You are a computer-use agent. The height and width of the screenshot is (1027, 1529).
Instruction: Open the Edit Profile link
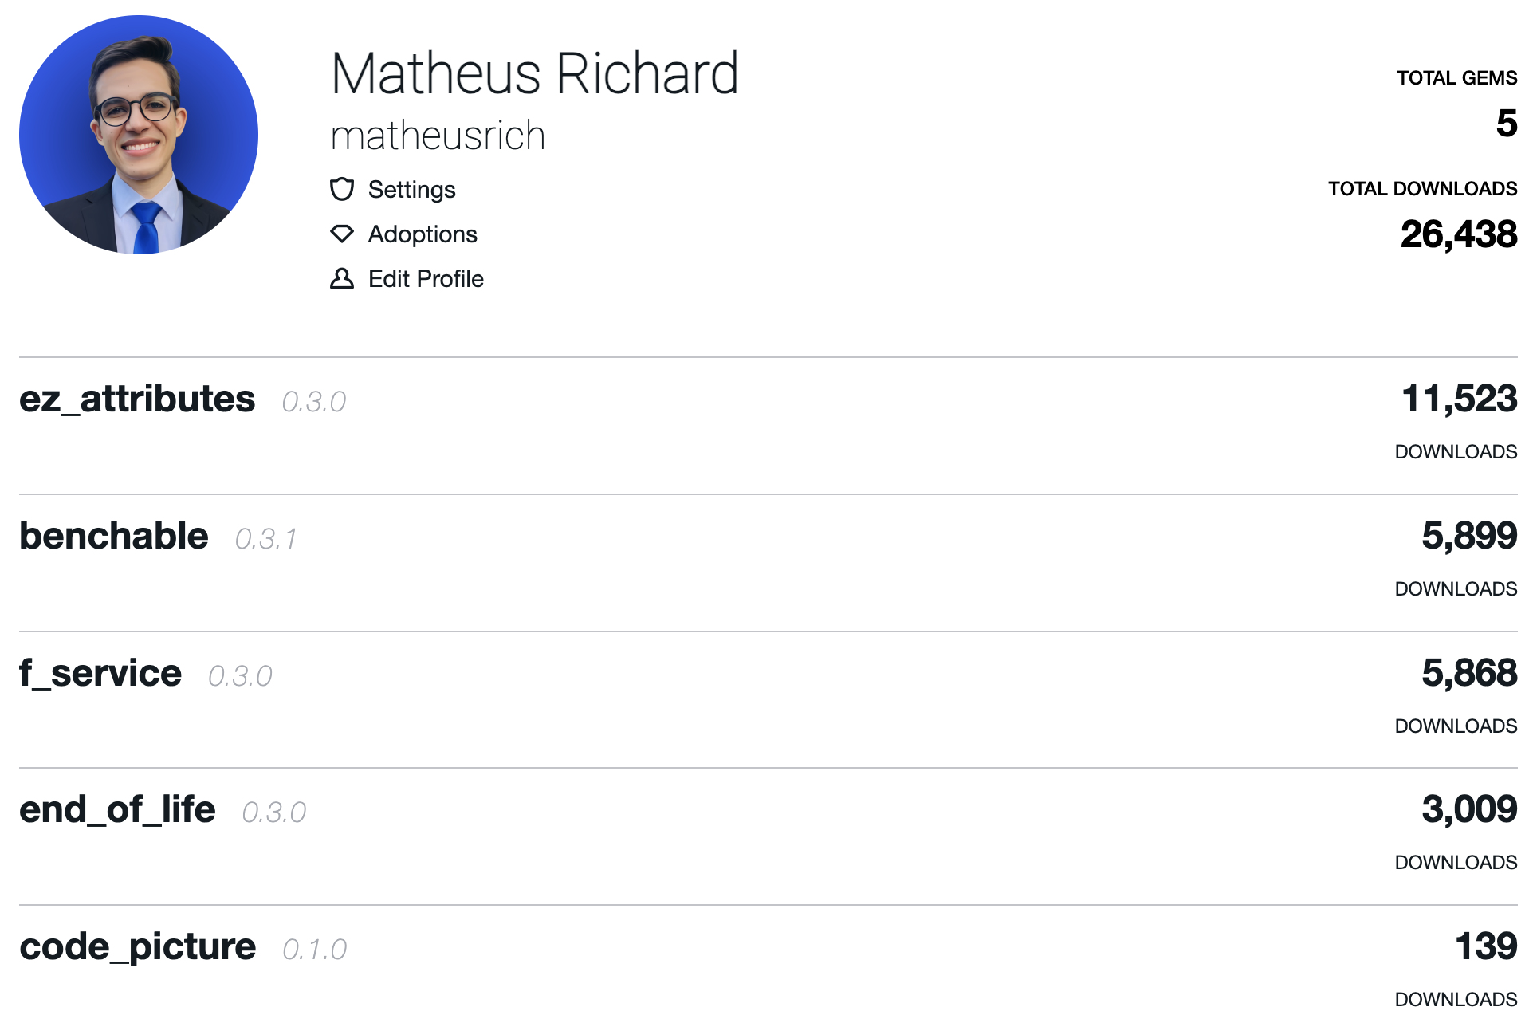click(426, 278)
